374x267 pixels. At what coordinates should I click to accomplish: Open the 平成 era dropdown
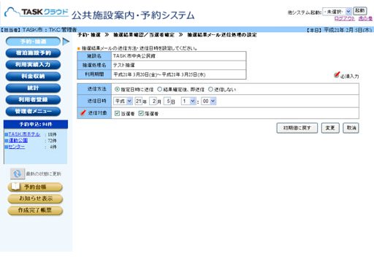pyautogui.click(x=123, y=101)
